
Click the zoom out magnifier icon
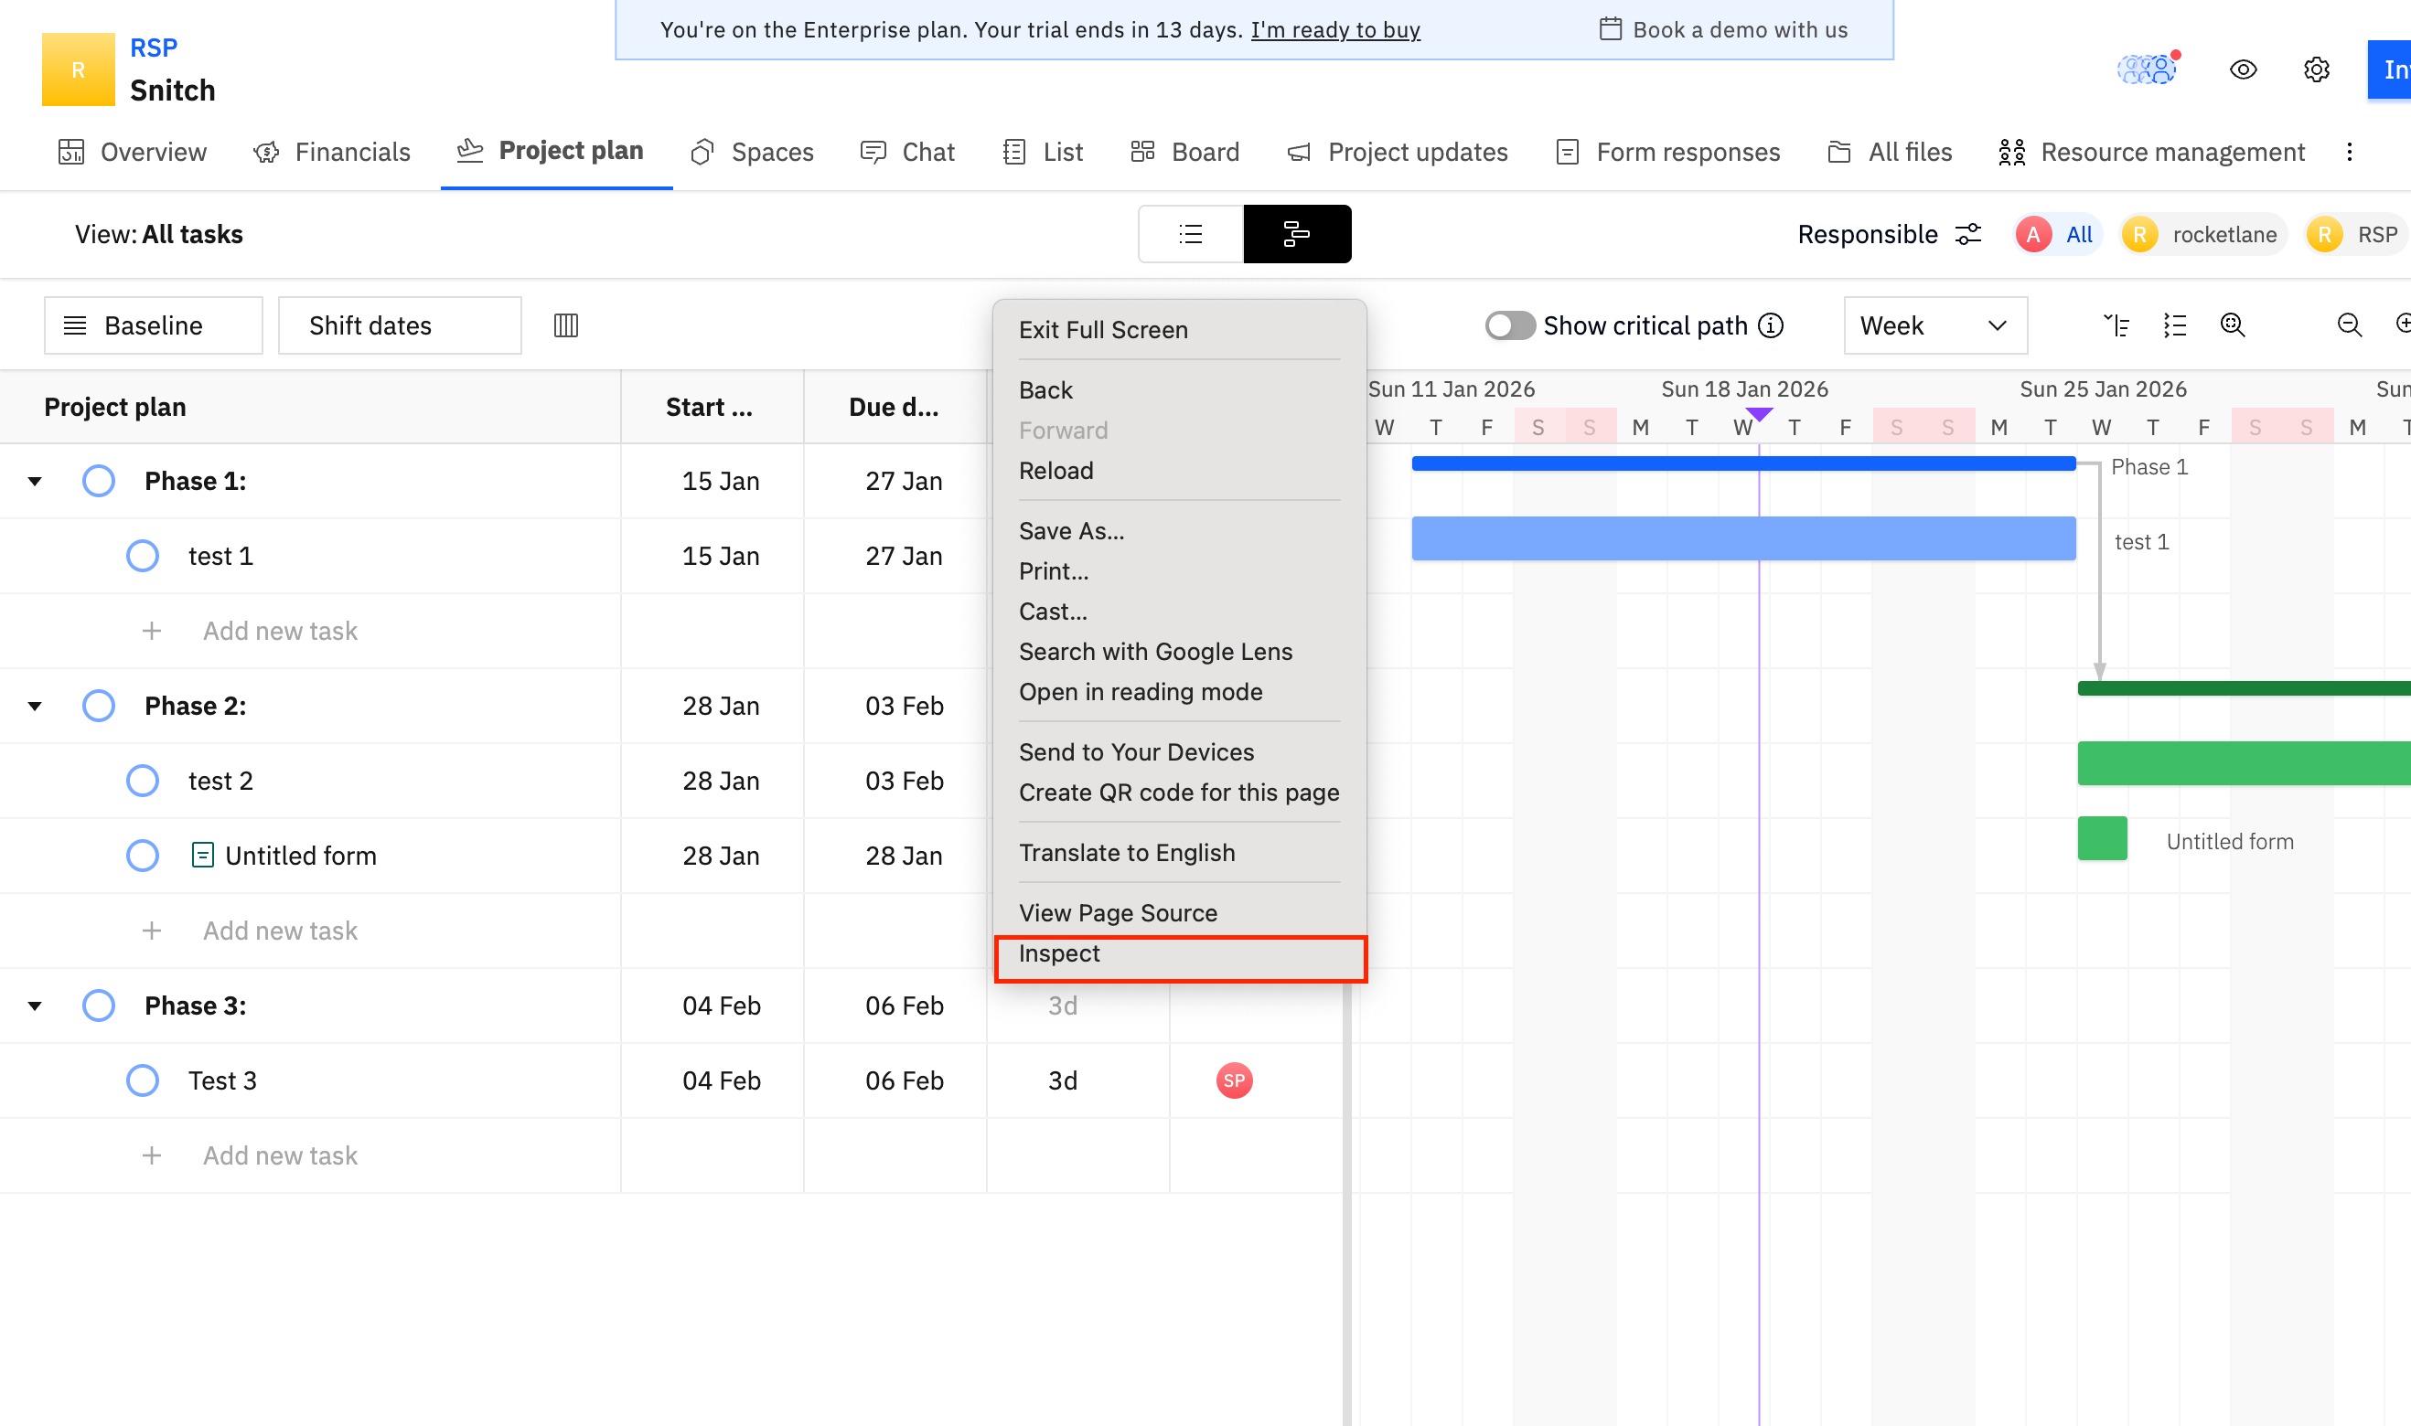tap(2349, 325)
